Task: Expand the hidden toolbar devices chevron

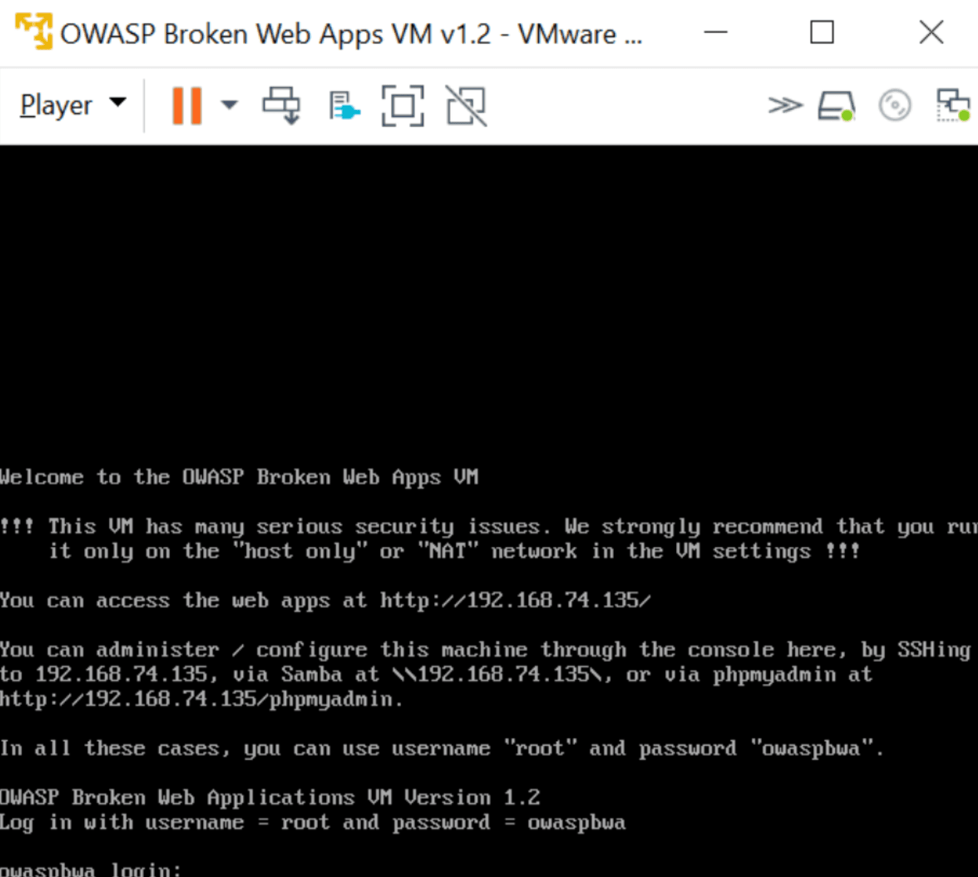Action: (785, 105)
